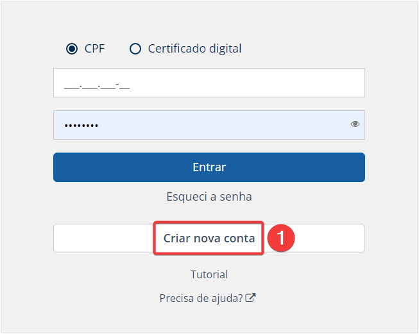The width and height of the screenshot is (419, 334).
Task: Select the CPF radio button
Action: 72,49
